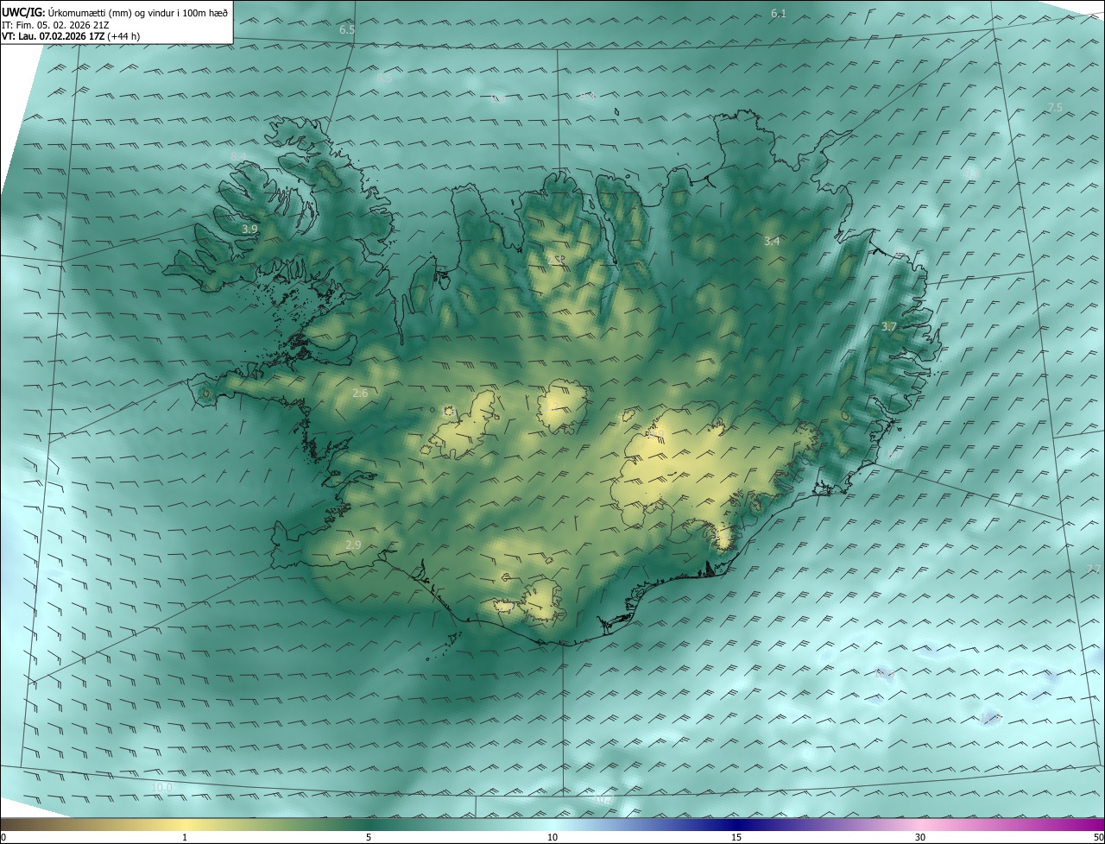Click the color scale tick label '30'

click(920, 837)
